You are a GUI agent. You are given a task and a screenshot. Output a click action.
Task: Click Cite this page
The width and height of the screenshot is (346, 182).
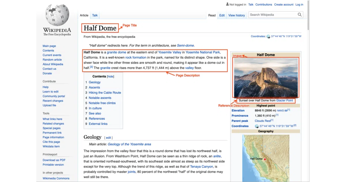[51, 142]
